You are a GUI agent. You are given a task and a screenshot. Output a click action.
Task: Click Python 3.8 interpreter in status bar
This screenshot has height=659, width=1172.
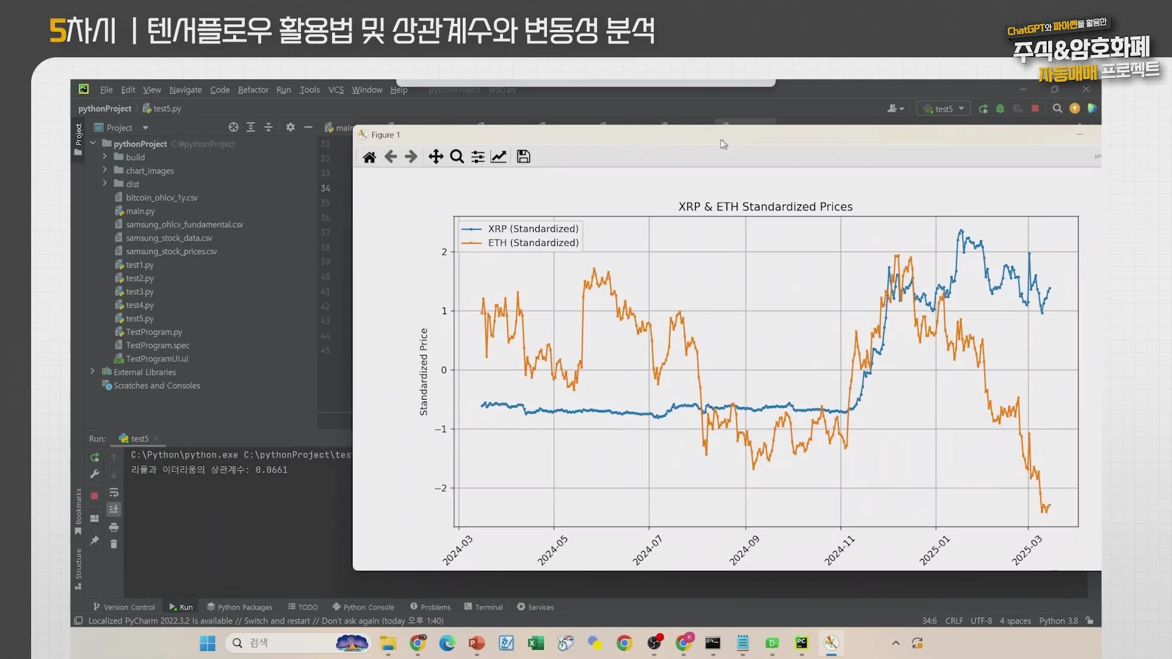click(1058, 621)
